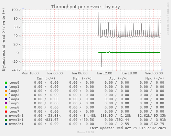The height and width of the screenshot is (136, 171).
Task: Click nvme0n1 minimum write value 34.48k
Action: 90,116
